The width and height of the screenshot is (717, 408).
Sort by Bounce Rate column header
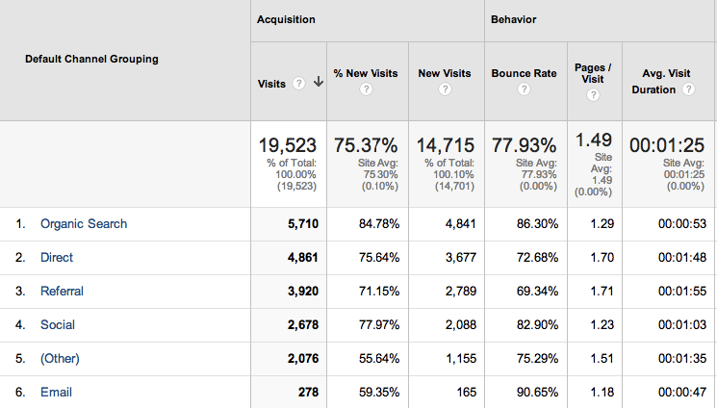coord(524,73)
